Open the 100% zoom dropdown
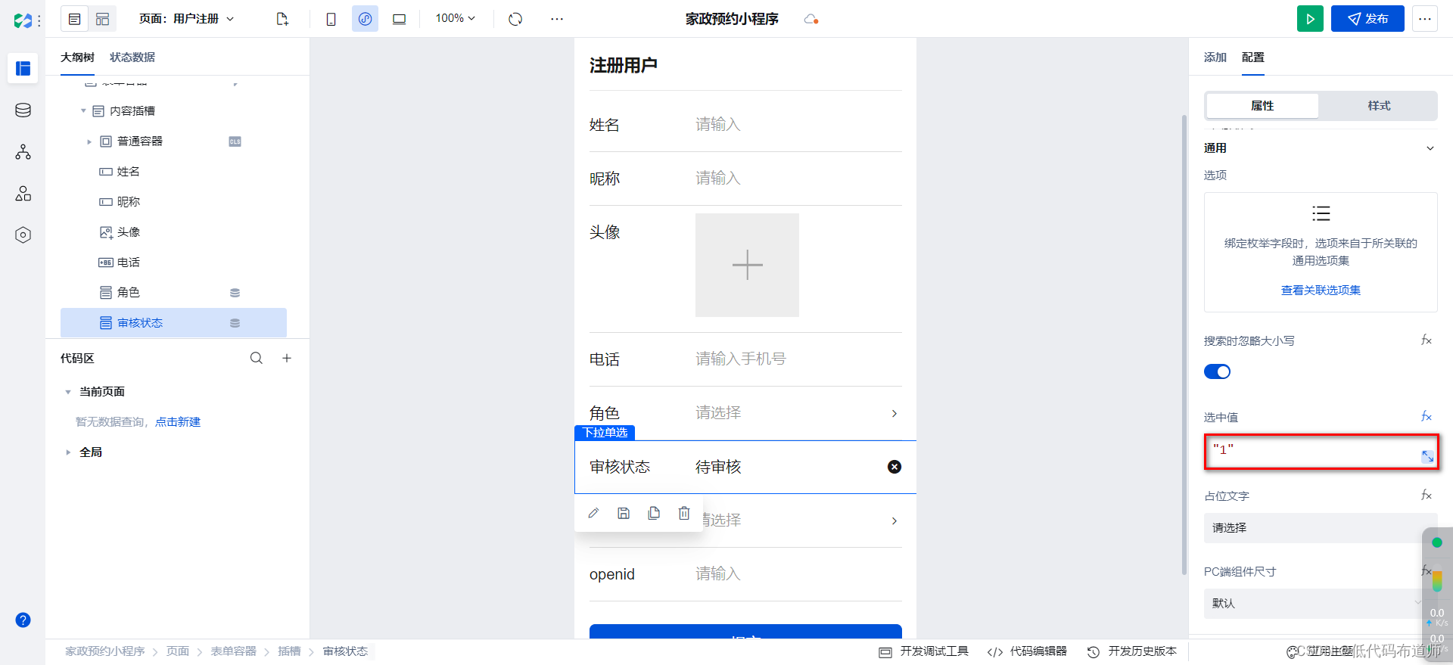 tap(455, 18)
